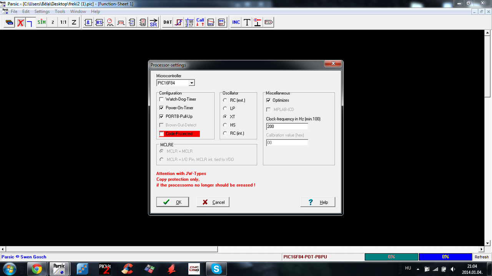Select the XT oscillator radio button
Screen dimensions: 492x276
(225, 116)
